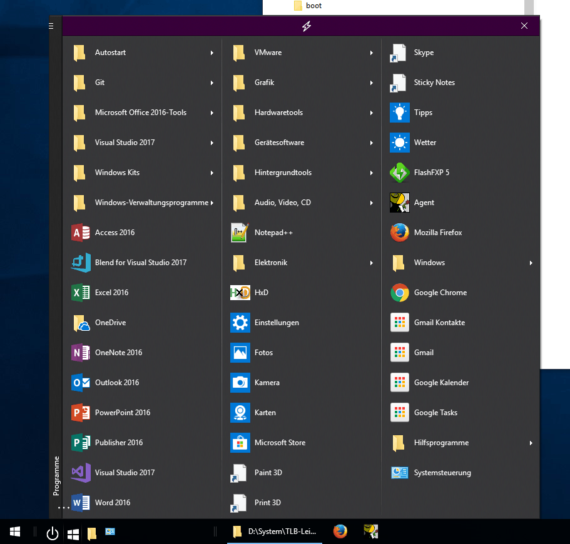Open Blend for Visual Studio 2017
Screen dimensions: 570x544
(x=140, y=263)
